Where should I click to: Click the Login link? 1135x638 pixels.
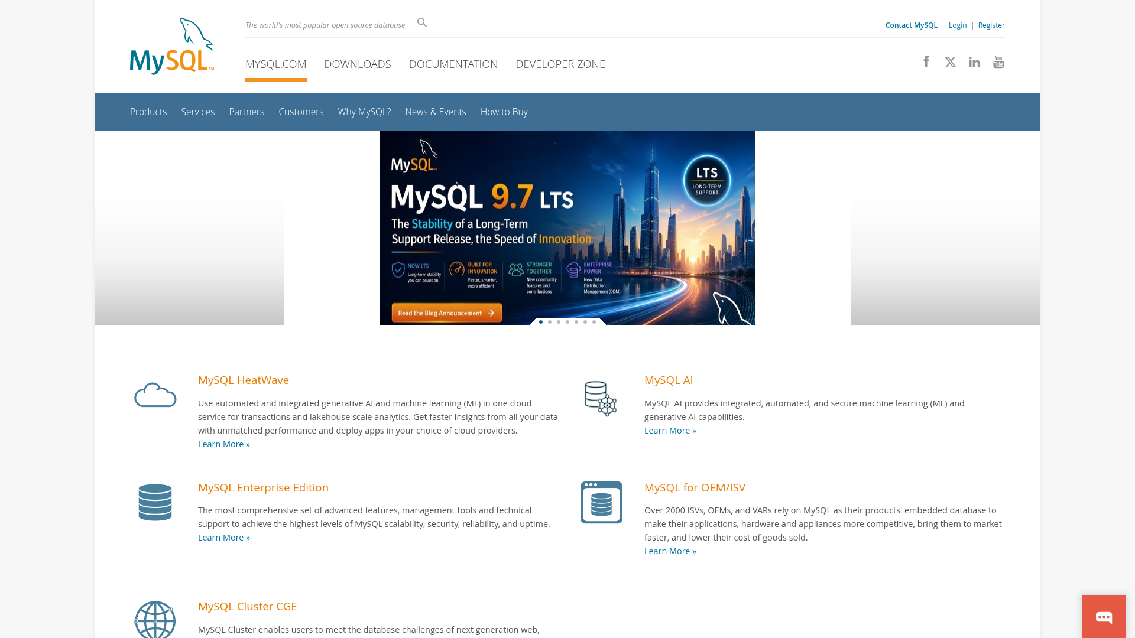coord(958,25)
